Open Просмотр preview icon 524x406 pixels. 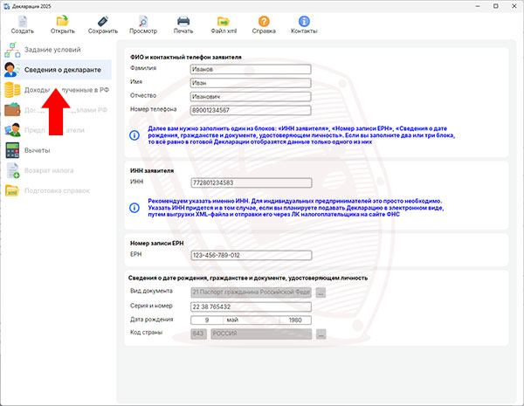[x=142, y=21]
